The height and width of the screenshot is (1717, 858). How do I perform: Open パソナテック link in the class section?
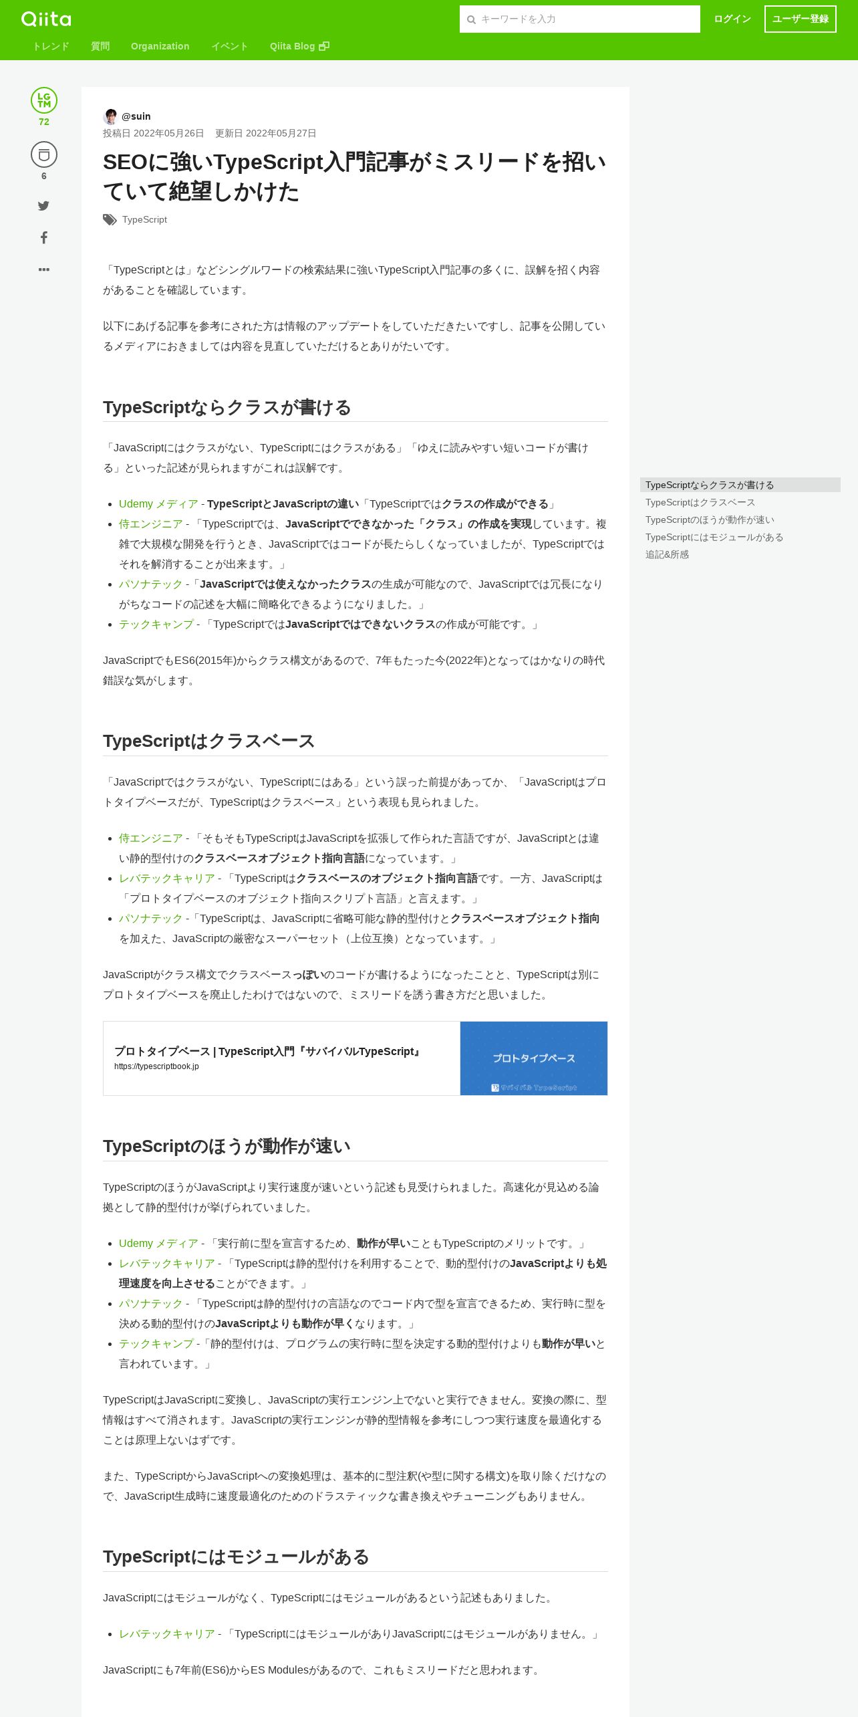pyautogui.click(x=151, y=584)
